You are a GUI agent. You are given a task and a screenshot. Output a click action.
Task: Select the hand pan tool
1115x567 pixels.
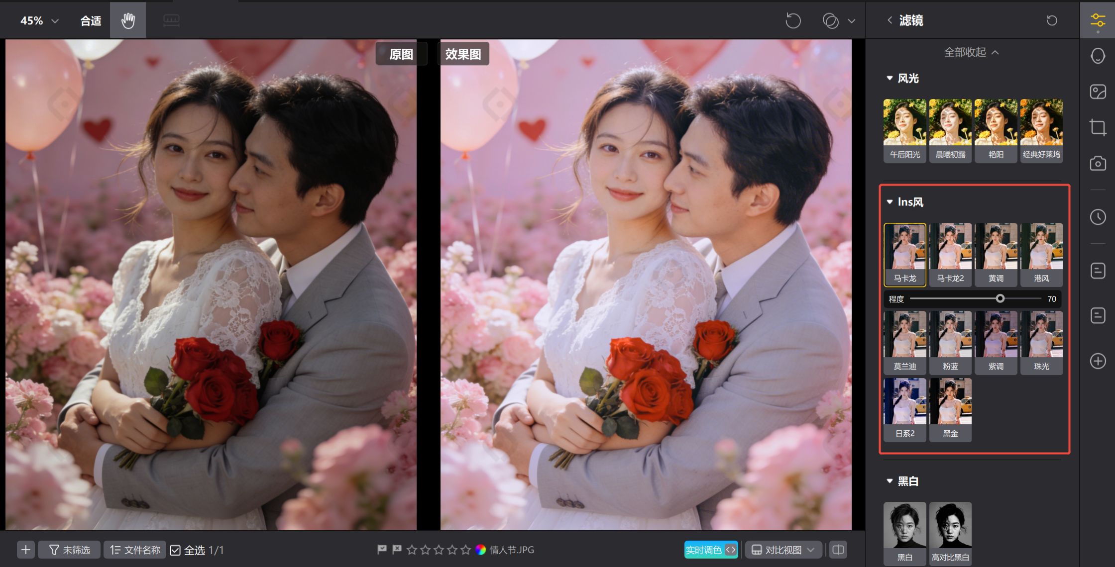click(x=128, y=20)
